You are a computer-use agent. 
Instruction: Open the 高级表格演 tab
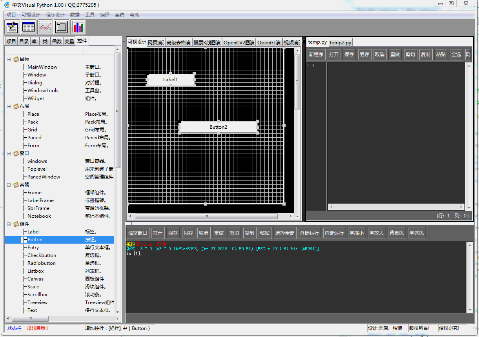pyautogui.click(x=178, y=43)
